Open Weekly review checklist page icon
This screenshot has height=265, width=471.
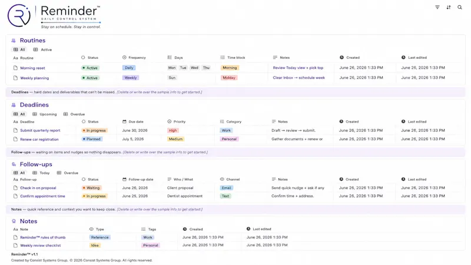(x=15, y=246)
